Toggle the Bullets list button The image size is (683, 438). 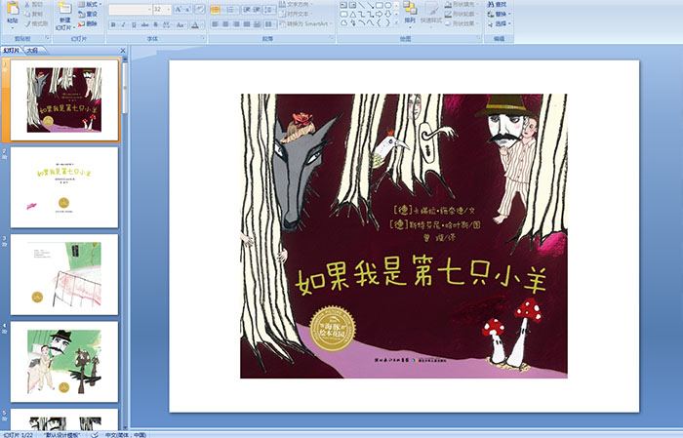215,10
